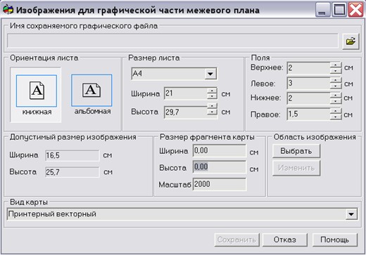Click map fragment Высота field
Viewport: 366px width, 255px height.
pyautogui.click(x=220, y=167)
